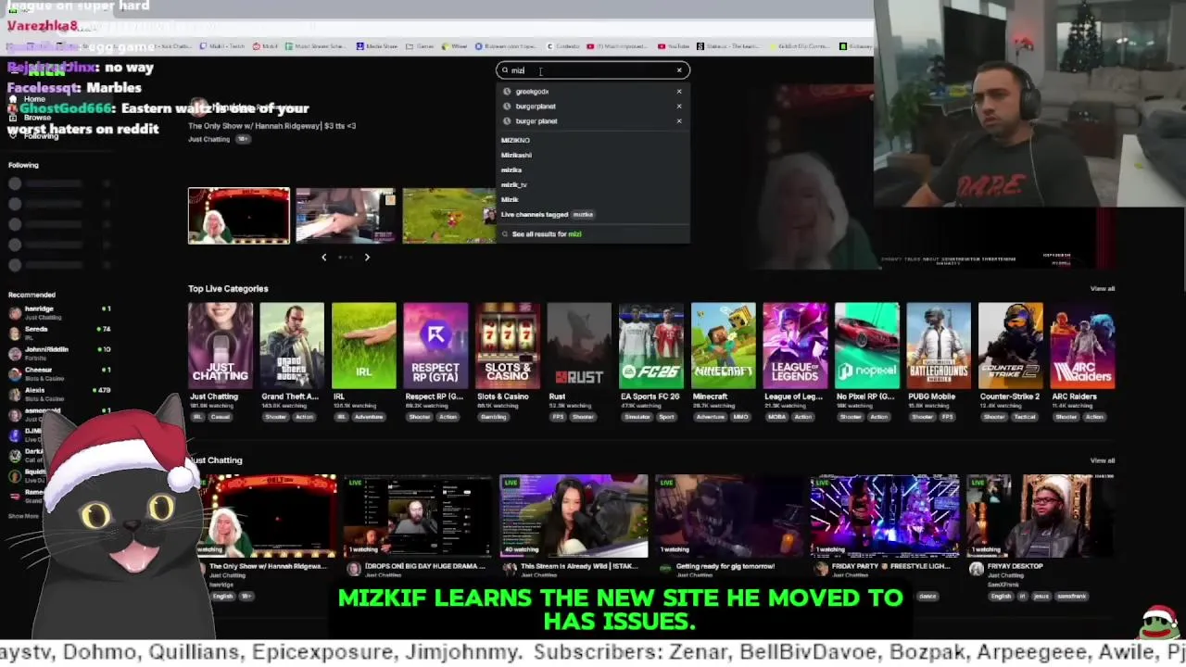Open 'DROPS ON! BIG DAY HUGE DRAMA' stream
The image size is (1186, 667).
pyautogui.click(x=418, y=516)
